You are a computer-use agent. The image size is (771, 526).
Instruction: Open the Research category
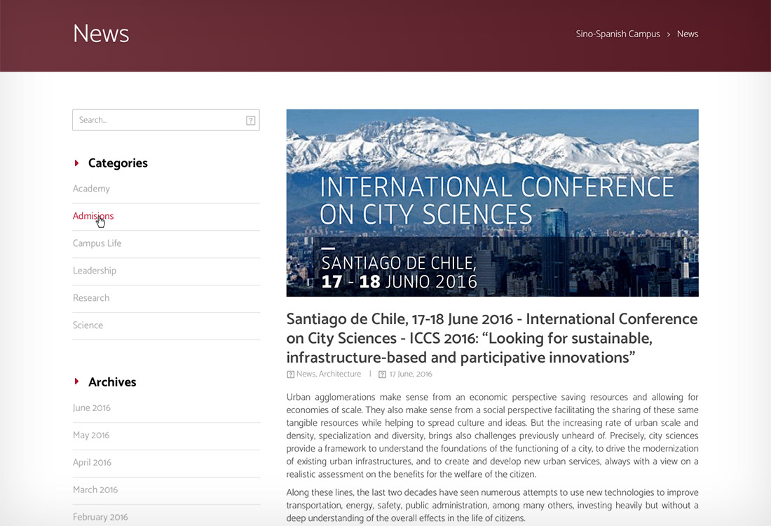pos(91,298)
